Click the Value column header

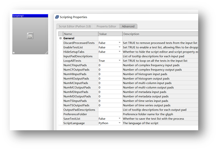(x=110, y=34)
